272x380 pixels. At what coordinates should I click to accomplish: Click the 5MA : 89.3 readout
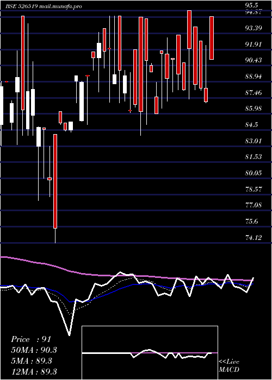point(32,361)
